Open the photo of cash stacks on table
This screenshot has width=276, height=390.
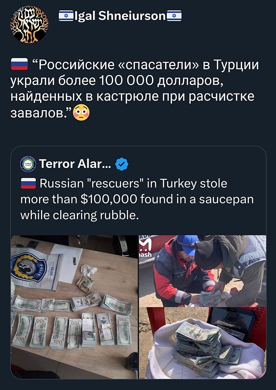point(74,307)
